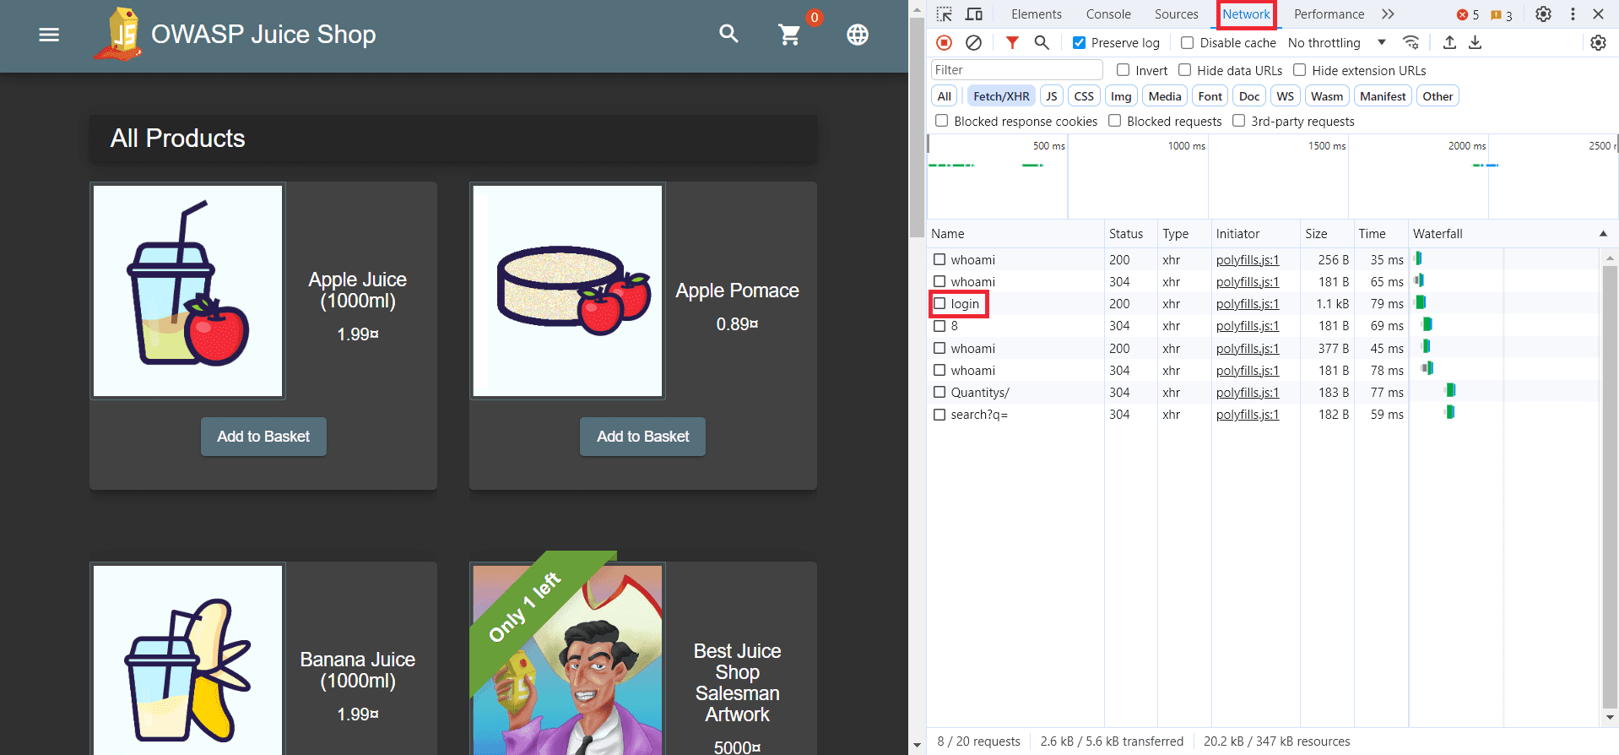The image size is (1619, 755).
Task: Open the Apple Pomace product image
Action: [x=567, y=291]
